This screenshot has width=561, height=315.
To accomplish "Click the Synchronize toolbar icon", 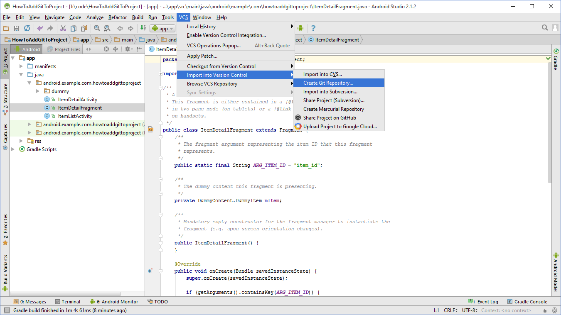I will pyautogui.click(x=27, y=28).
